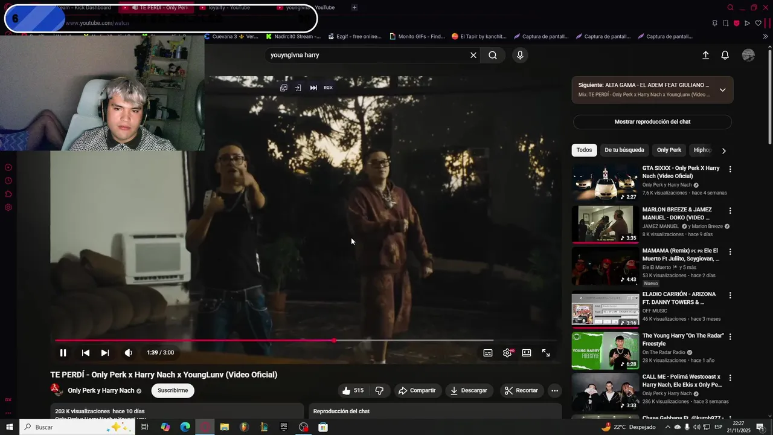Screen dimensions: 773x435
Task: Open options for GTA SIXXX video
Action: point(730,170)
